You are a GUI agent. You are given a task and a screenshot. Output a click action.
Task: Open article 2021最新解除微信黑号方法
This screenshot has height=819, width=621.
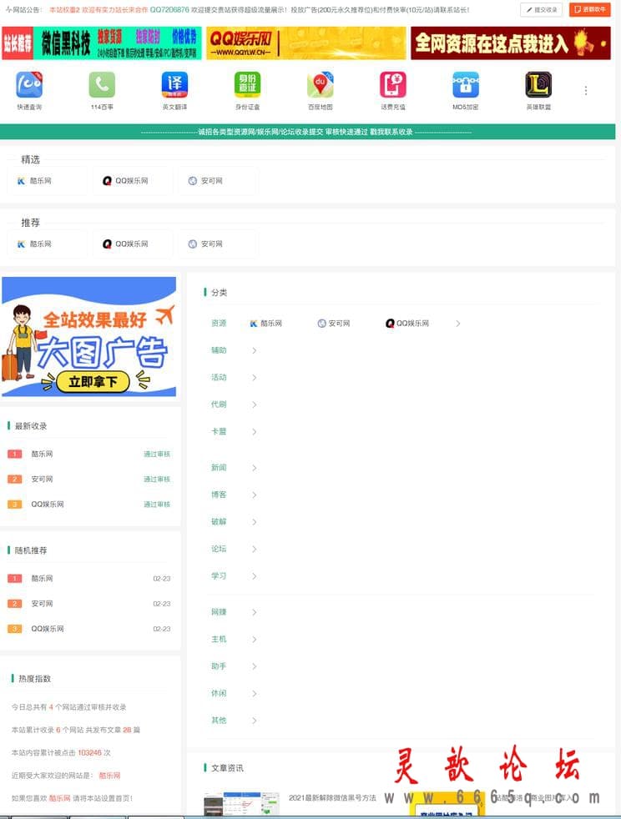(x=332, y=797)
